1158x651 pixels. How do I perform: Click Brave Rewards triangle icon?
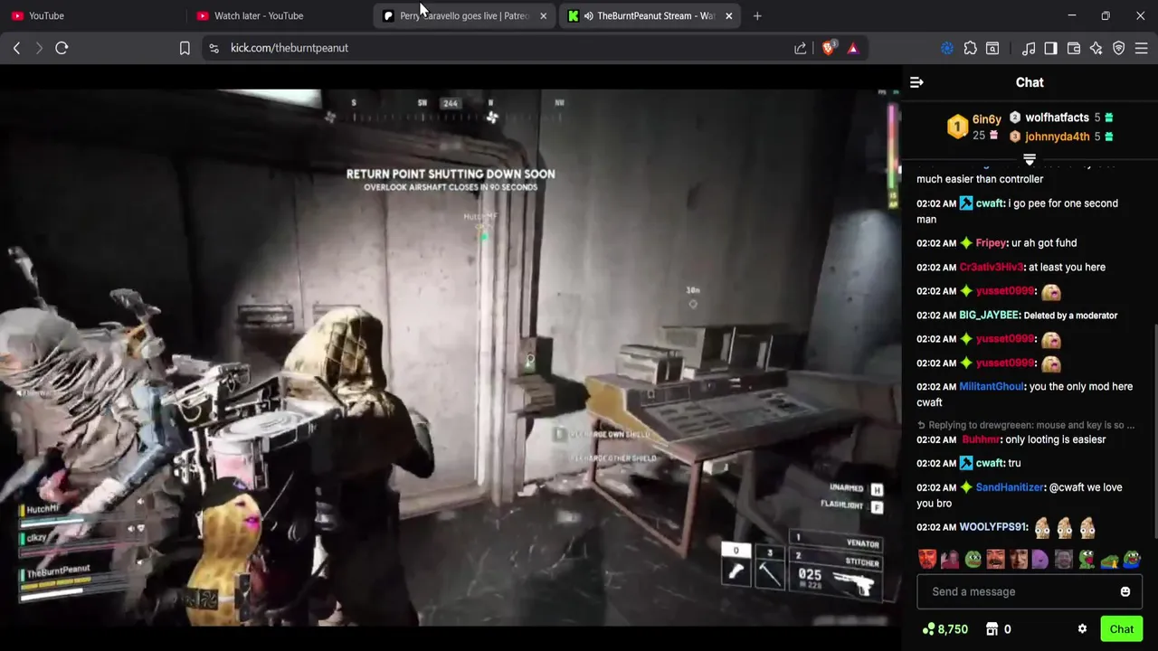coord(853,48)
